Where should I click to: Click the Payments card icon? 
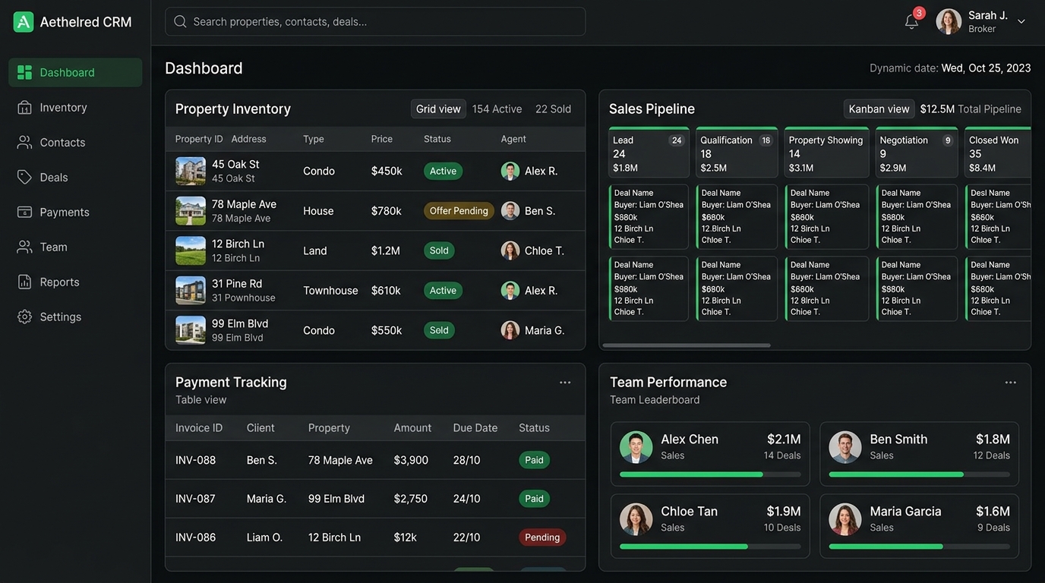point(24,212)
